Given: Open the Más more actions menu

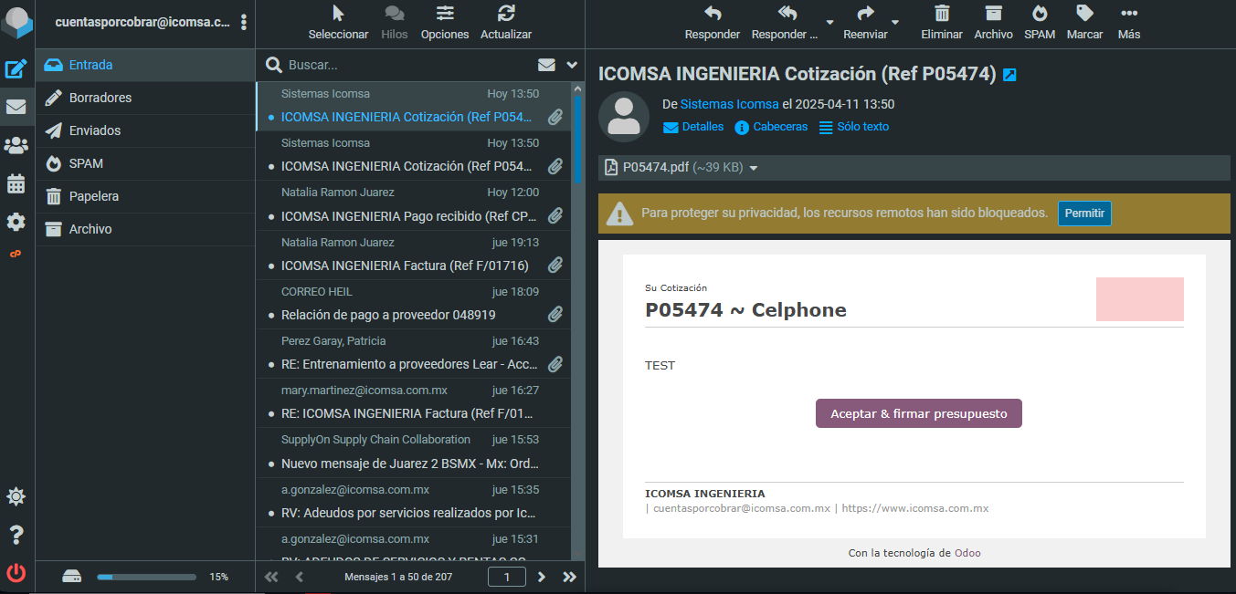Looking at the screenshot, I should tap(1129, 24).
